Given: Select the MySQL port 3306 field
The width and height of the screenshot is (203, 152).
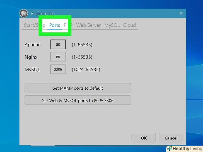Looking at the screenshot, I should click(x=58, y=69).
